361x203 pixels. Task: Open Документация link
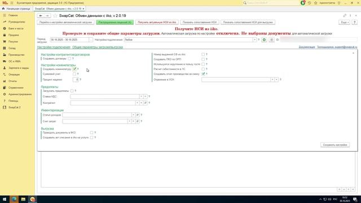coord(307,47)
